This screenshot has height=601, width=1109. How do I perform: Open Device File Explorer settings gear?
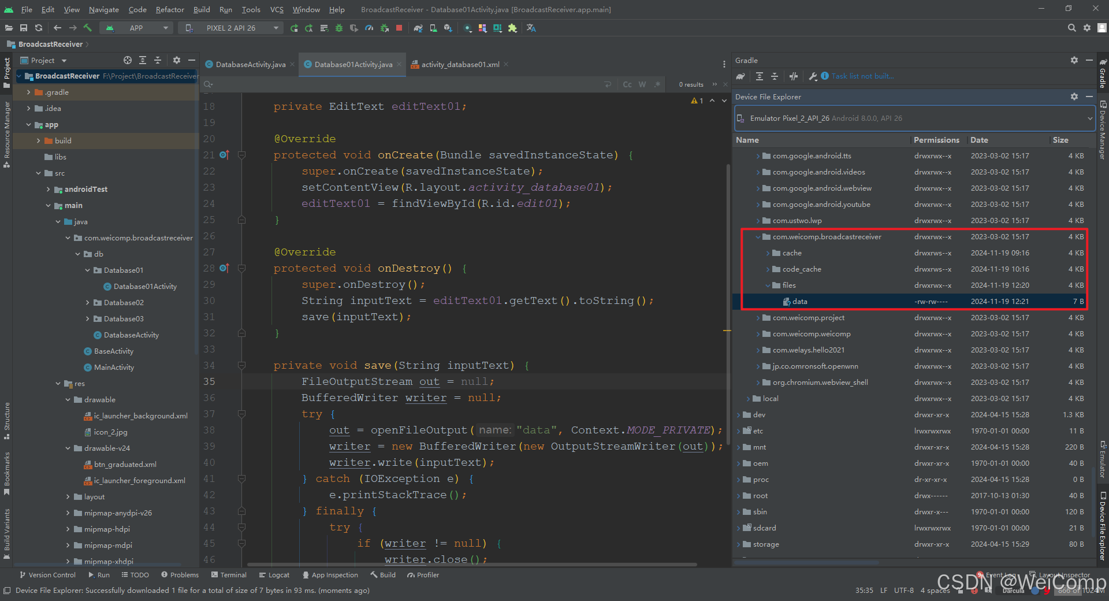click(x=1074, y=97)
